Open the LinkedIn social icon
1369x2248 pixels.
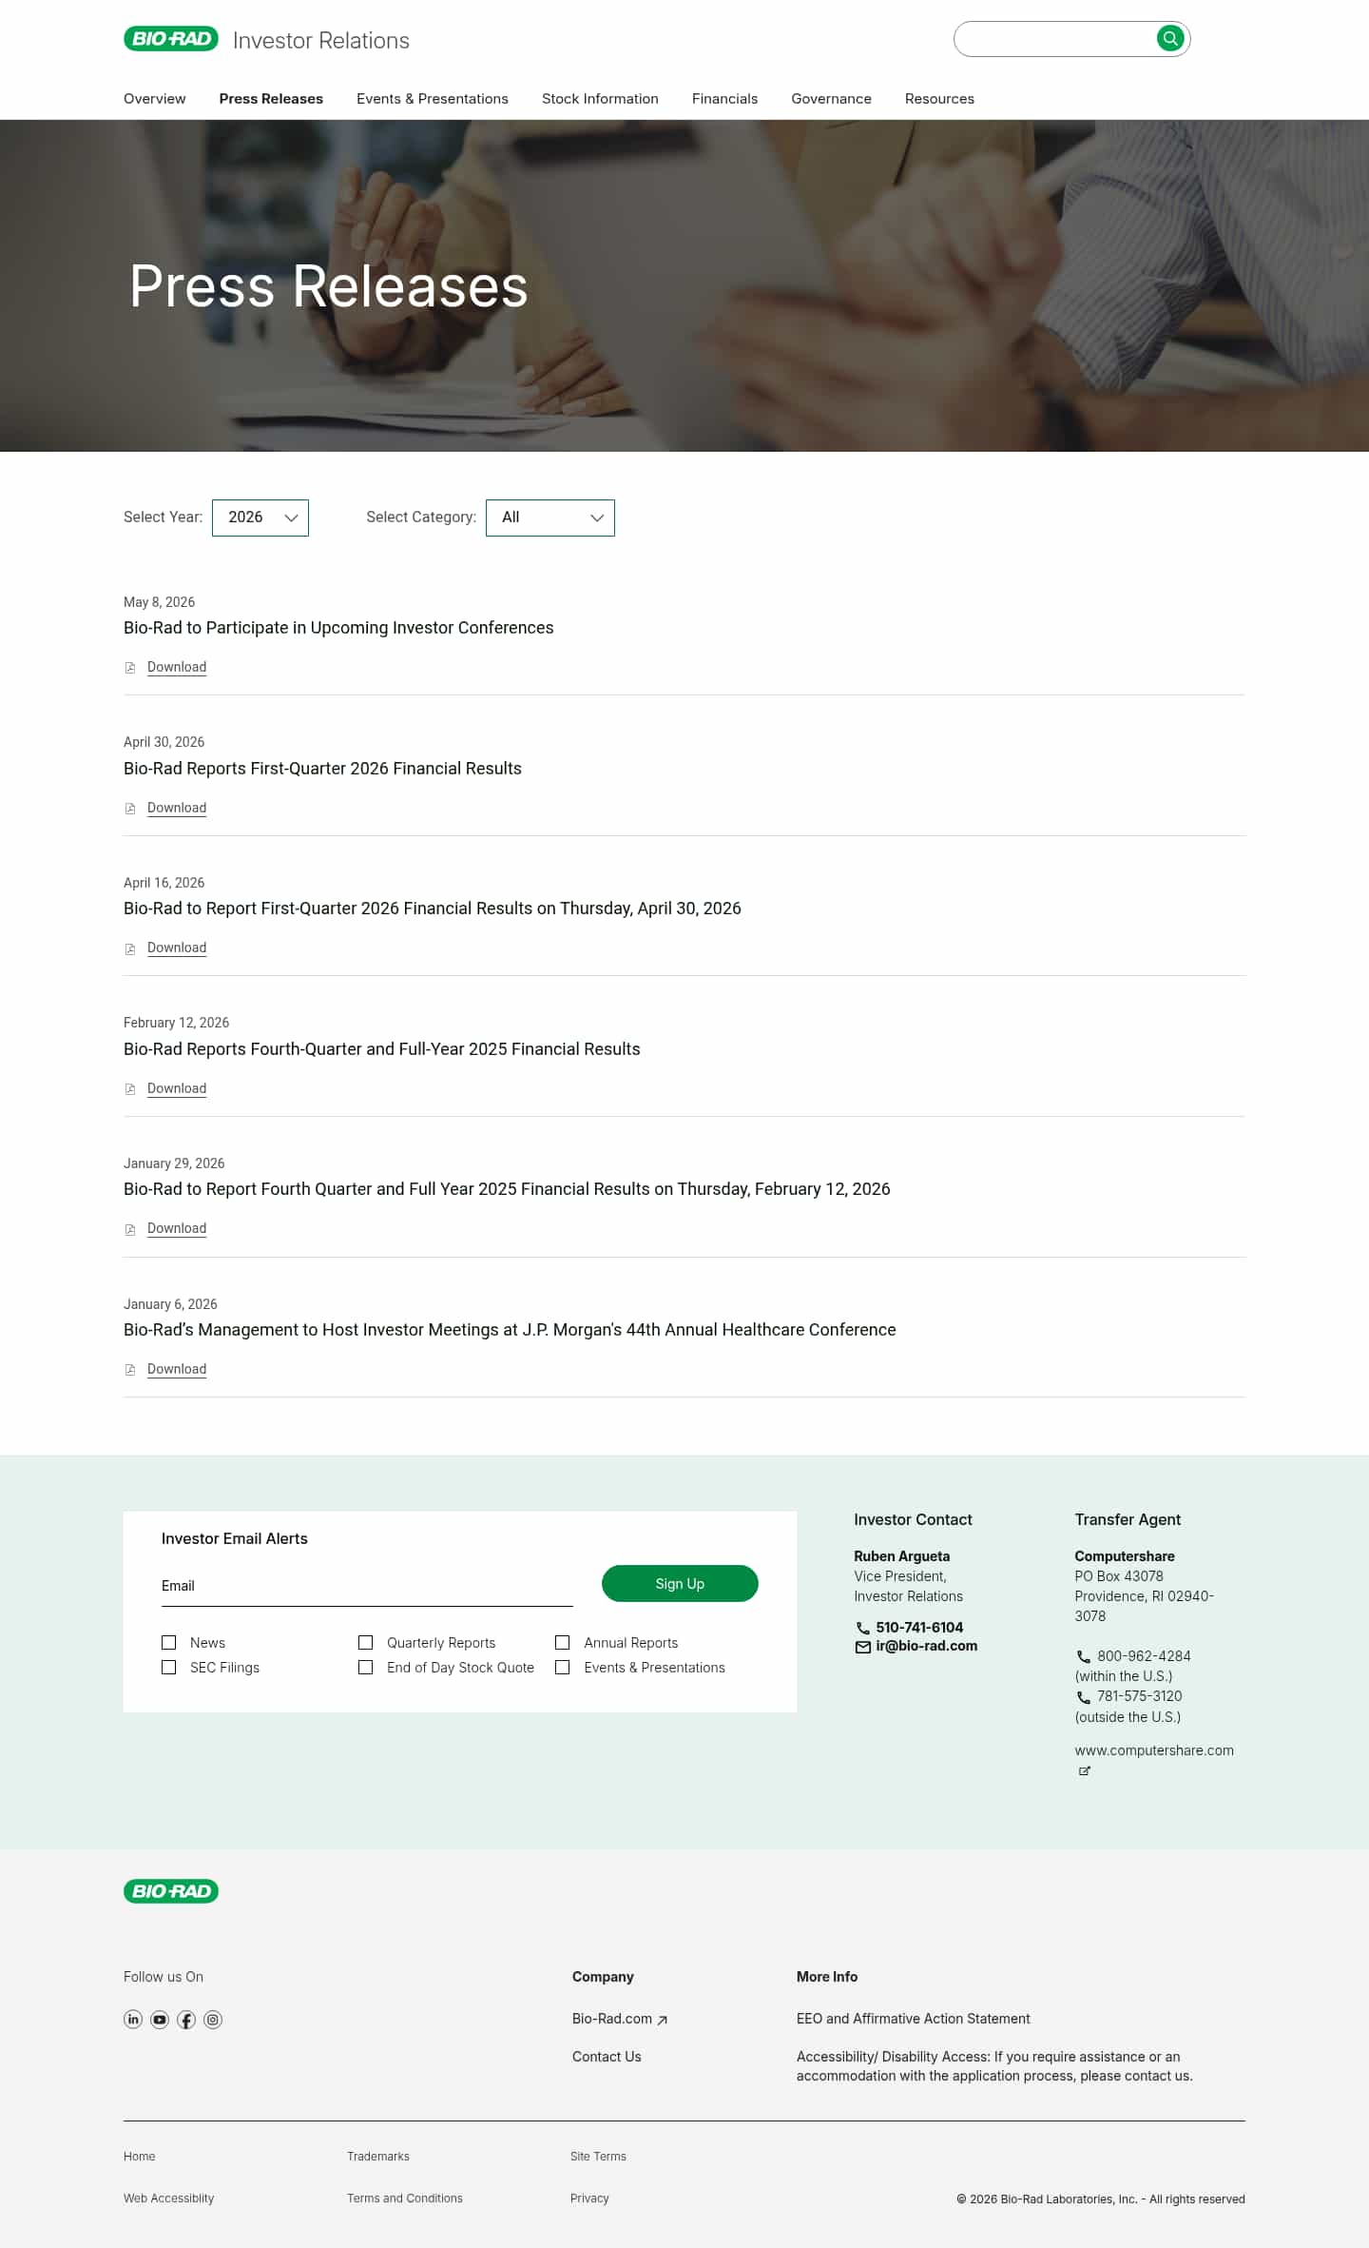coord(133,2020)
